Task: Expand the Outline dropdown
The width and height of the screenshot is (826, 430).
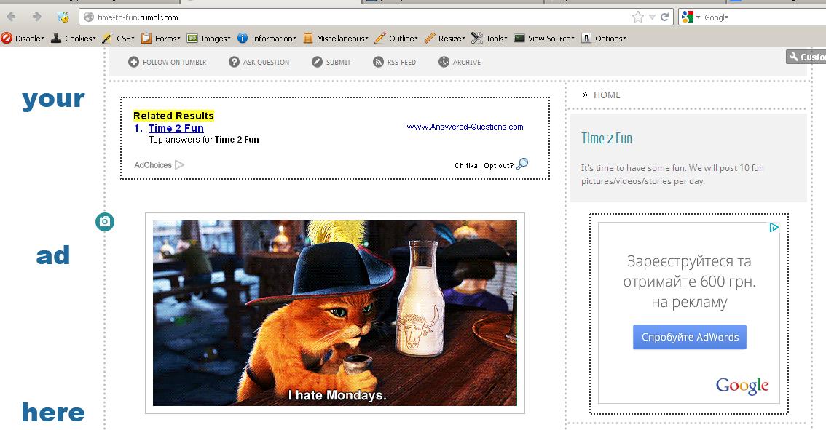Action: click(396, 39)
